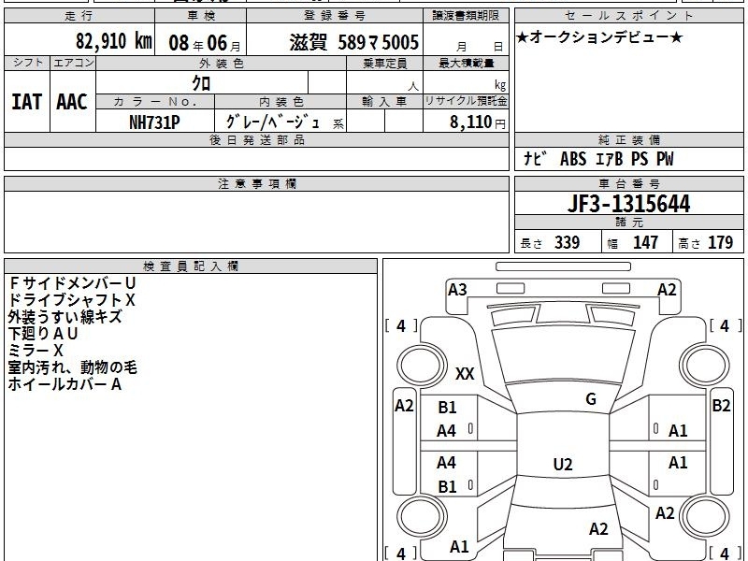Image resolution: width=748 pixels, height=561 pixels.
Task: Click the height value 高さ 179
Action: click(x=706, y=243)
